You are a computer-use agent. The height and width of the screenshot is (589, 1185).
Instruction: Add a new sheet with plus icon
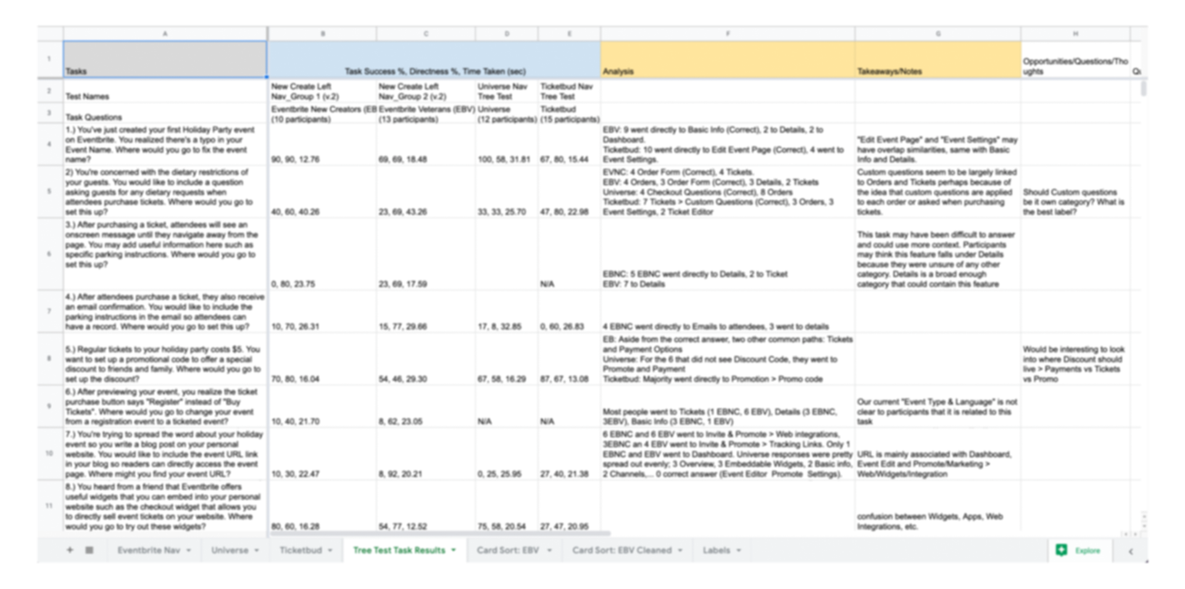tap(70, 550)
